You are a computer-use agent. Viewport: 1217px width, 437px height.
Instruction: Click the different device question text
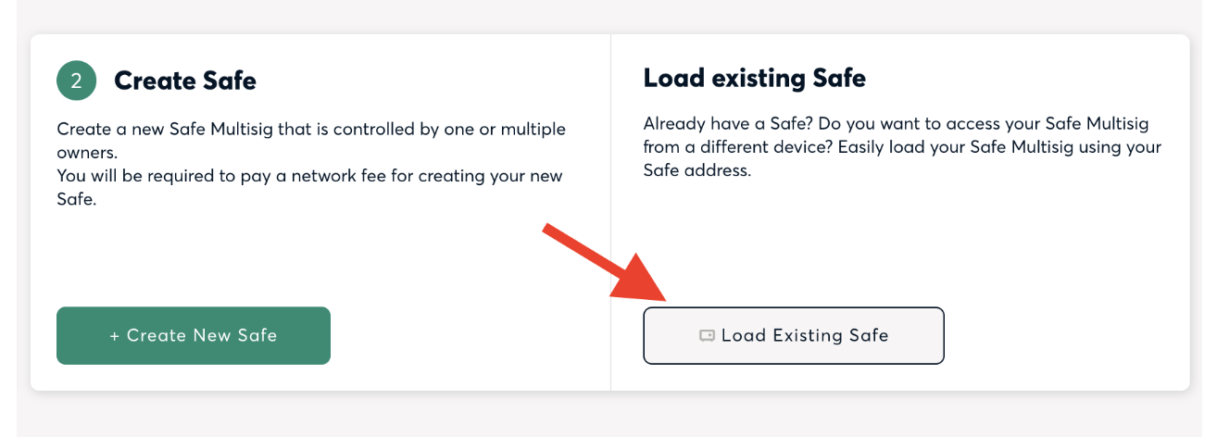tap(902, 135)
